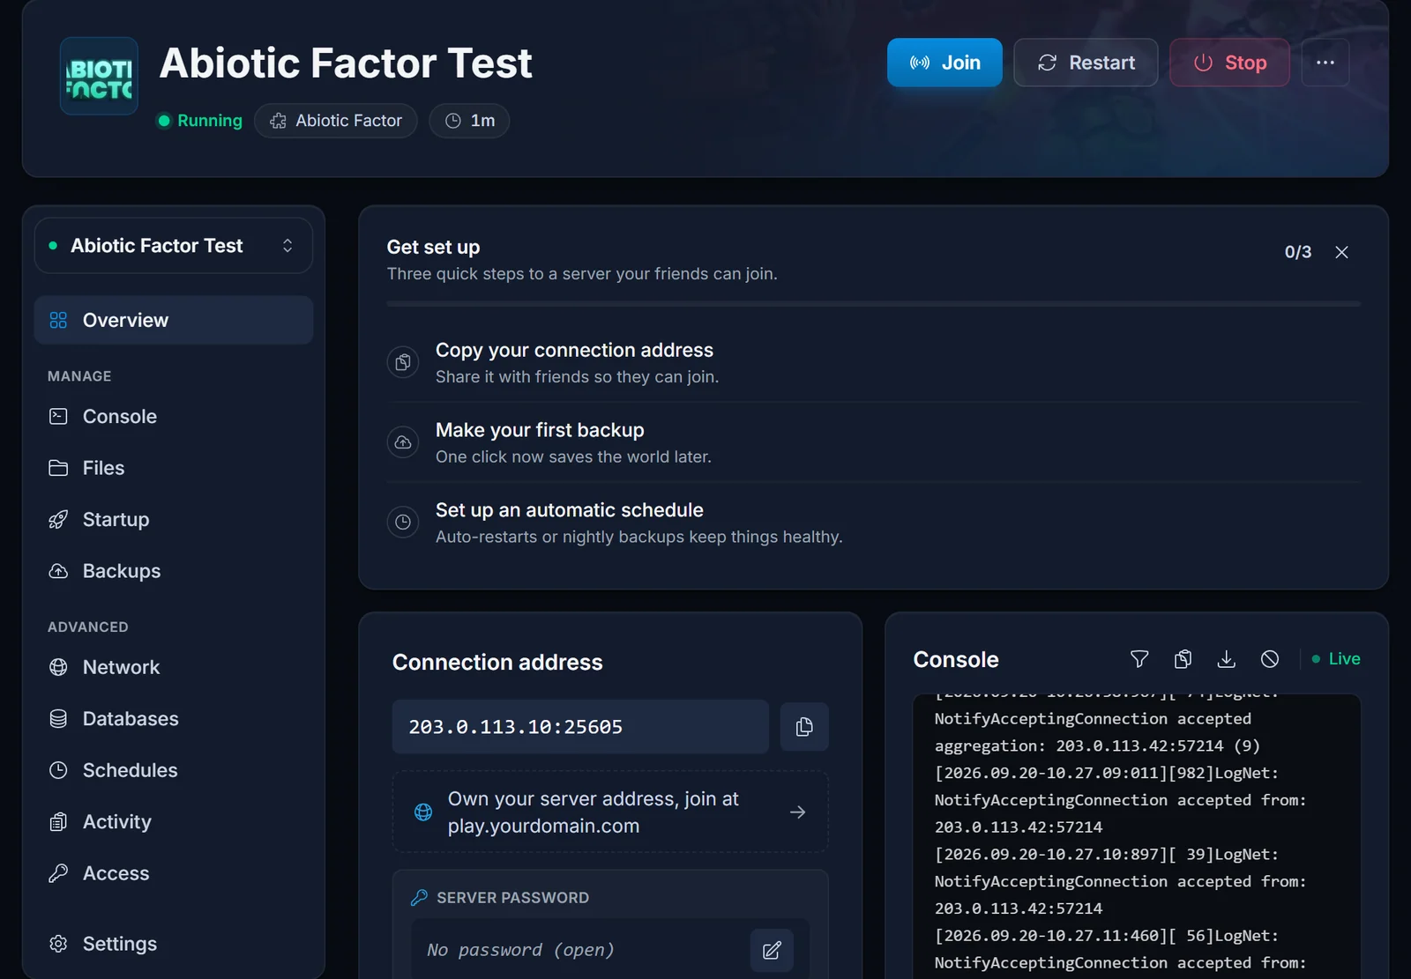Screen dimensions: 1411x979
Task: Click the Connection address heading
Action: tap(497, 663)
